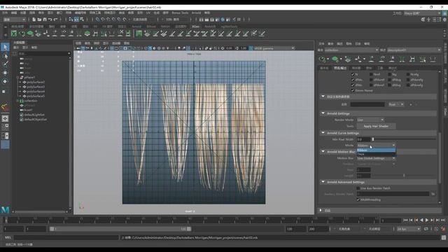Step back one frame button
The width and height of the screenshot is (448, 252).
click(411, 220)
